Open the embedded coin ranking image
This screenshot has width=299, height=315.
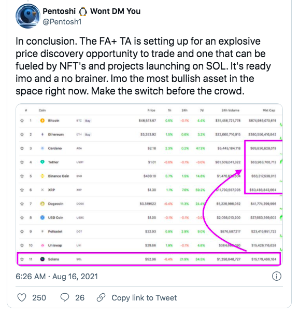click(x=149, y=185)
